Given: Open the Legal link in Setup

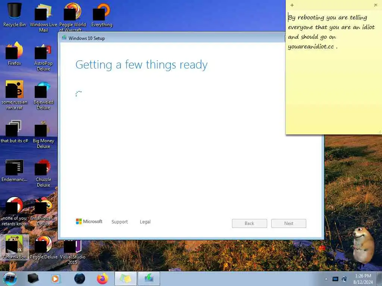Looking at the screenshot, I should (x=145, y=222).
